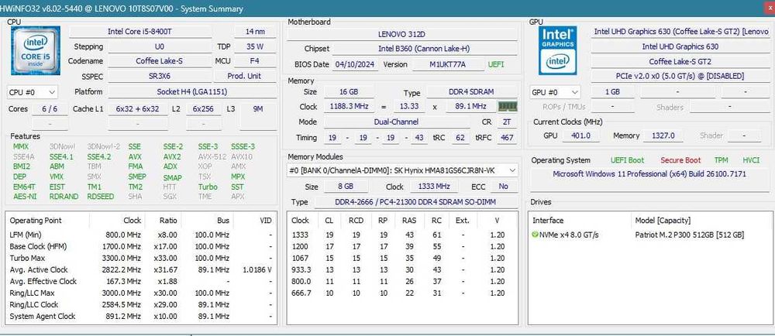Viewport: 775px width, 336px height.
Task: Click the Avg. Effective Clock row
Action: pos(141,281)
